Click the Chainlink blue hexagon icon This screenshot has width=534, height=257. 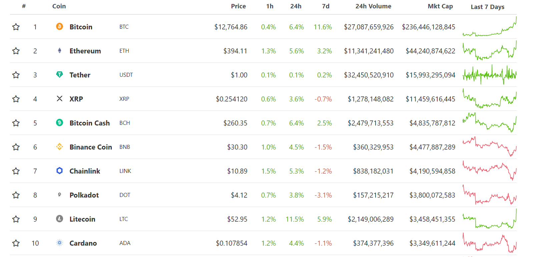pos(59,171)
